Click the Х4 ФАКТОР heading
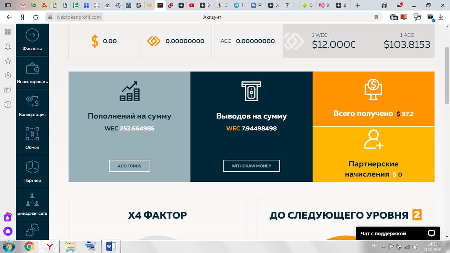Viewport: 450px width, 253px height. point(157,215)
